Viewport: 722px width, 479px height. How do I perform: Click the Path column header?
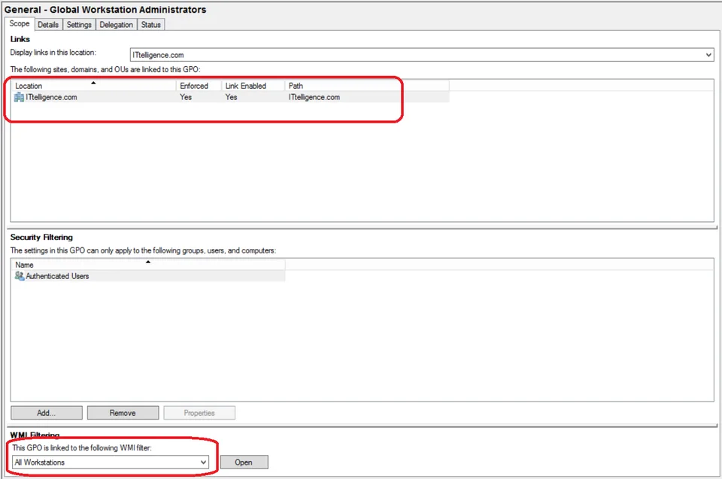(x=367, y=86)
